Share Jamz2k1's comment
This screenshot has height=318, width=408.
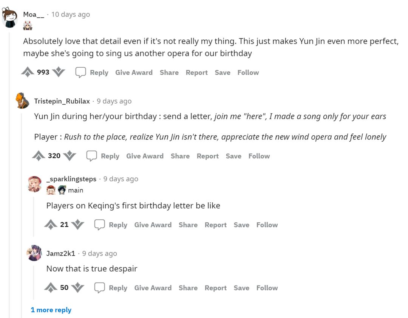(x=188, y=288)
